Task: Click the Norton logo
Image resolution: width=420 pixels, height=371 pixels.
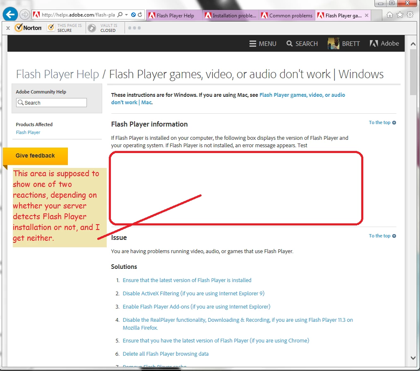Action: pos(28,28)
